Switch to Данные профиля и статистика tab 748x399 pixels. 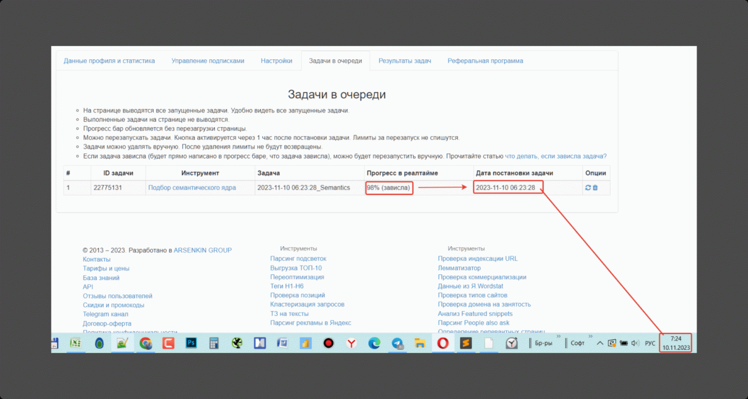pos(109,61)
